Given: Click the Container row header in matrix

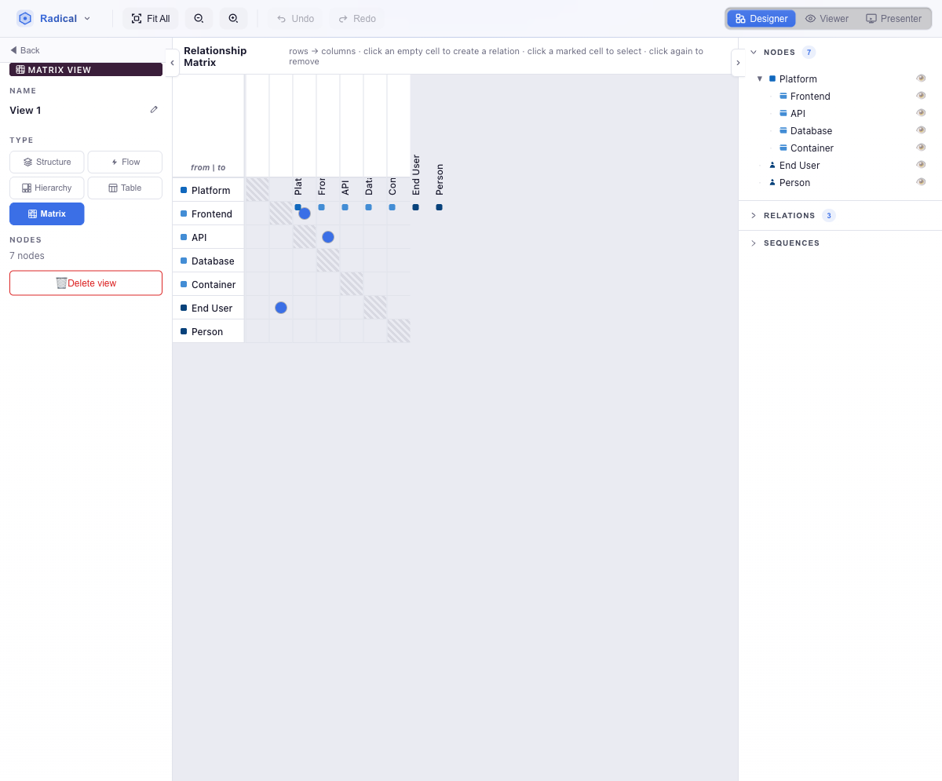Looking at the screenshot, I should [208, 284].
